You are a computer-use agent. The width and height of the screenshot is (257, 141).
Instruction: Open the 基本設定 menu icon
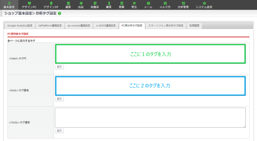pos(9,3)
